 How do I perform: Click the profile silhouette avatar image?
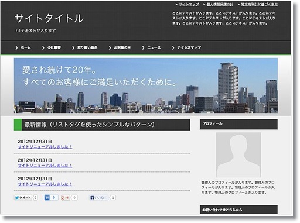(x=238, y=155)
